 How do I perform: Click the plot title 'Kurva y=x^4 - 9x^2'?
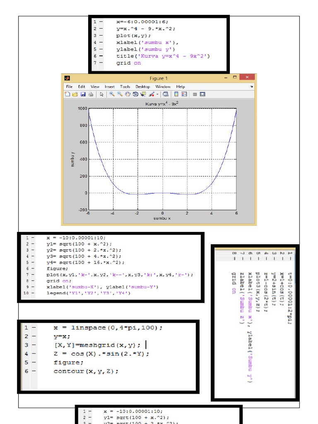(x=162, y=104)
